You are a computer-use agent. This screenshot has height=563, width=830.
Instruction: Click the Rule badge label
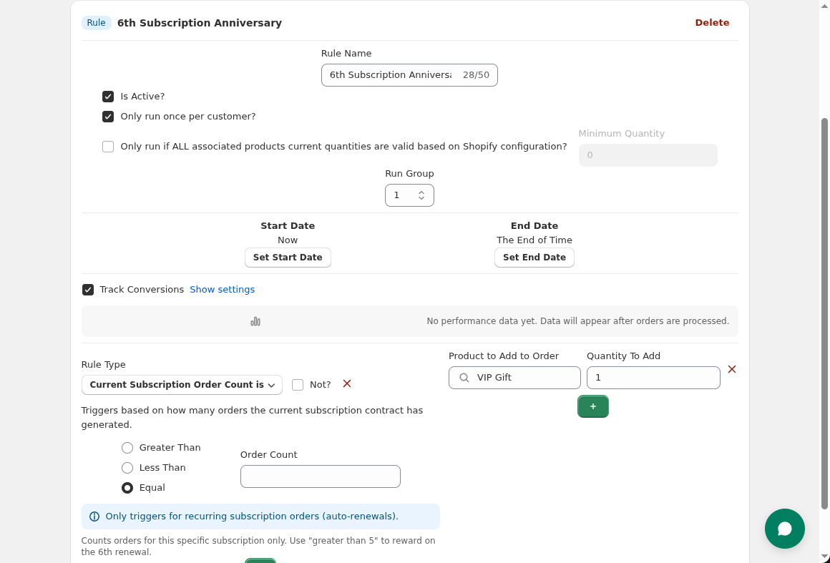coord(96,22)
